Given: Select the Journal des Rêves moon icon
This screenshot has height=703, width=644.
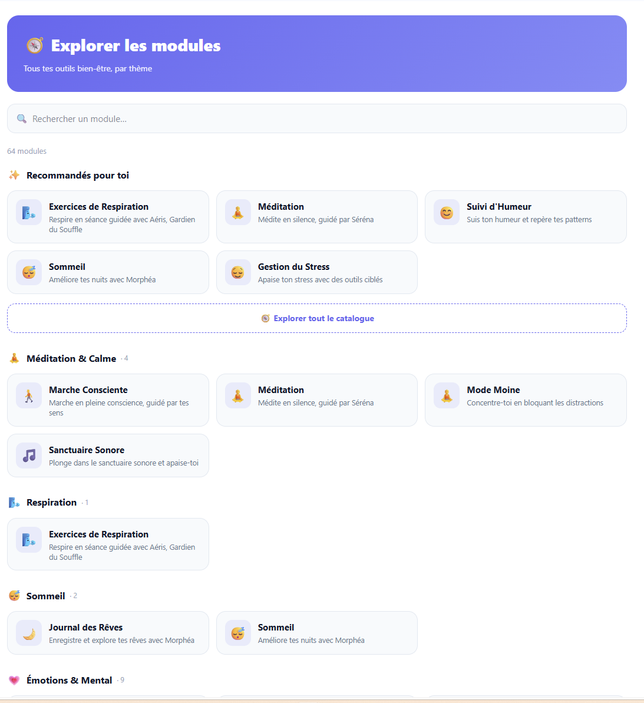Looking at the screenshot, I should (x=29, y=633).
